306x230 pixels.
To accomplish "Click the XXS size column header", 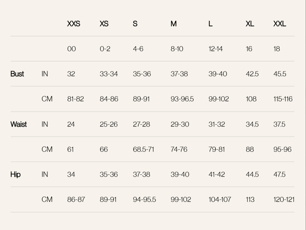I will pos(74,24).
